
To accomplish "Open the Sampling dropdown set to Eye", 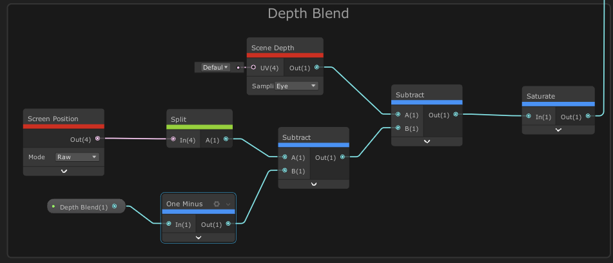I will [297, 86].
